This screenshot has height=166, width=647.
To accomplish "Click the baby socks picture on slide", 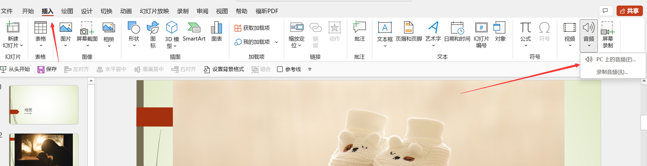I will pyautogui.click(x=369, y=123).
